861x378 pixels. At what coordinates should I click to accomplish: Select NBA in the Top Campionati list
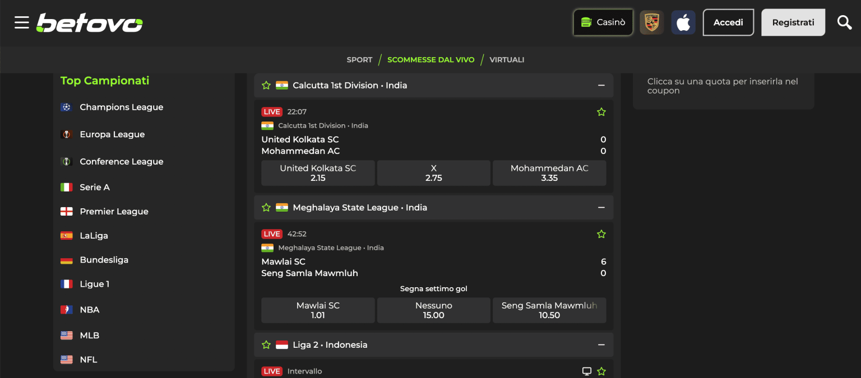pos(90,310)
